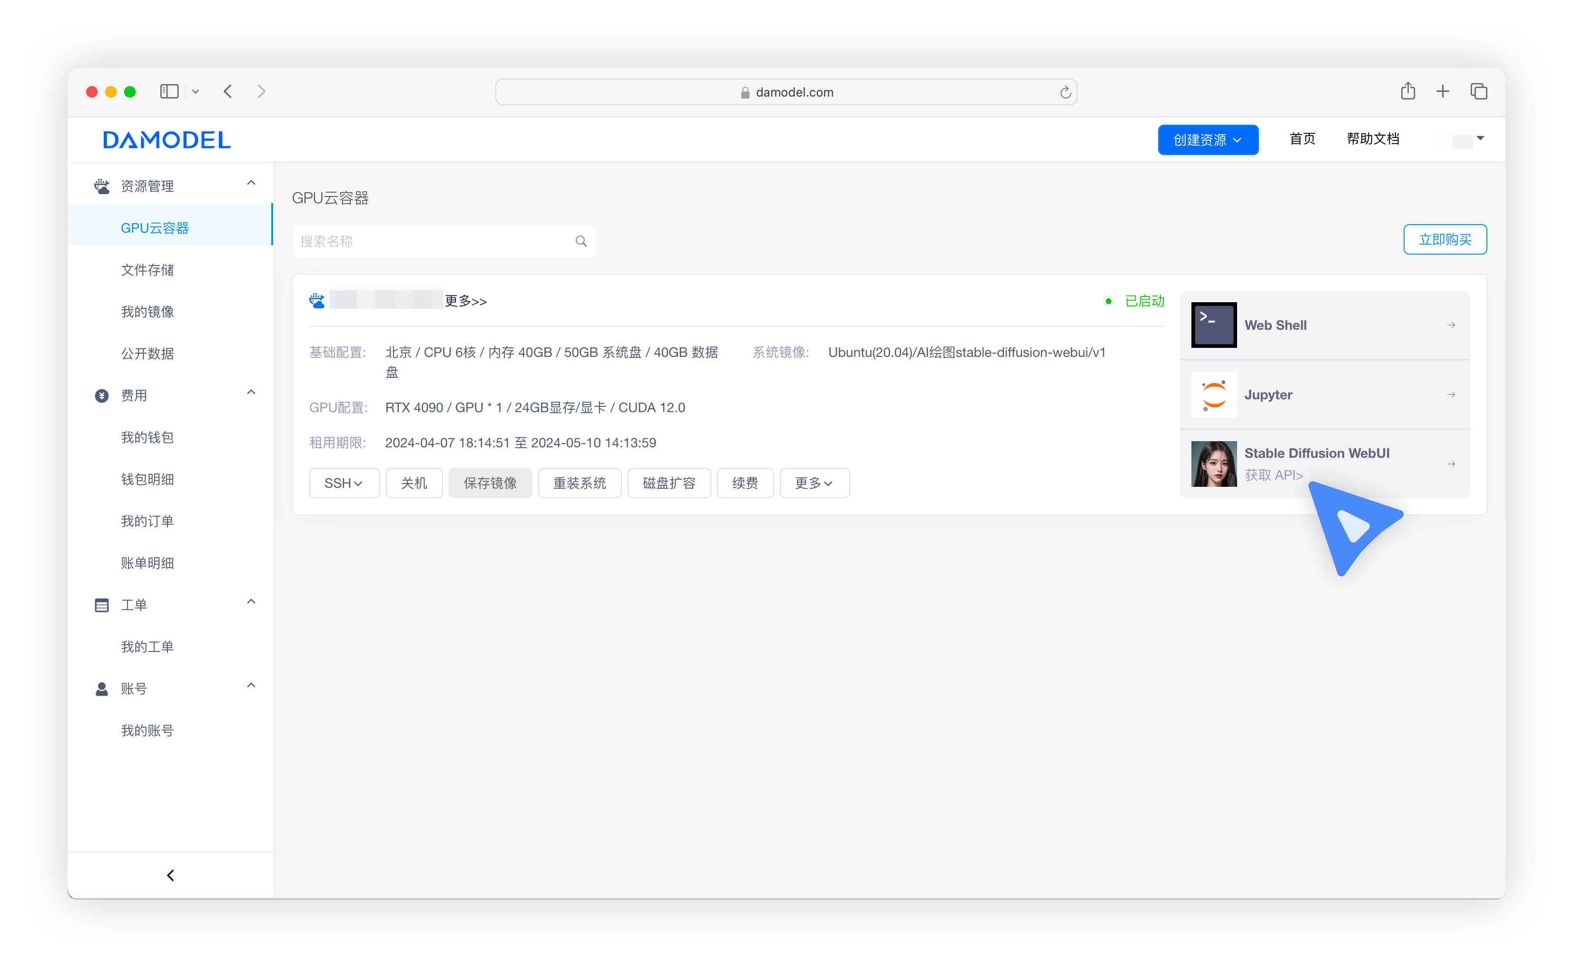
Task: Open a new browser tab
Action: (x=1443, y=91)
